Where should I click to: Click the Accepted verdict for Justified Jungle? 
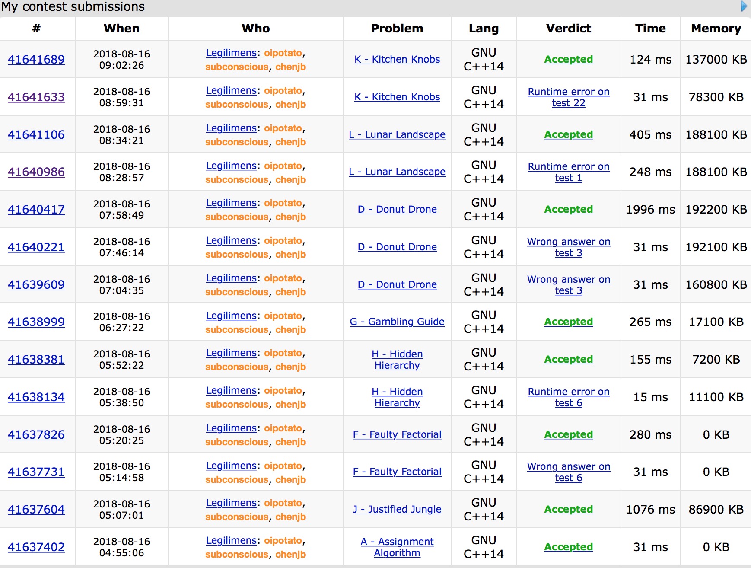click(568, 509)
